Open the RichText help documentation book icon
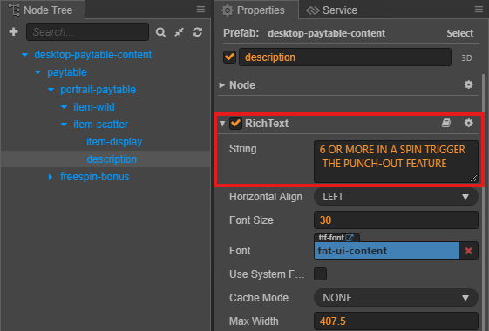This screenshot has width=489, height=331. [446, 123]
